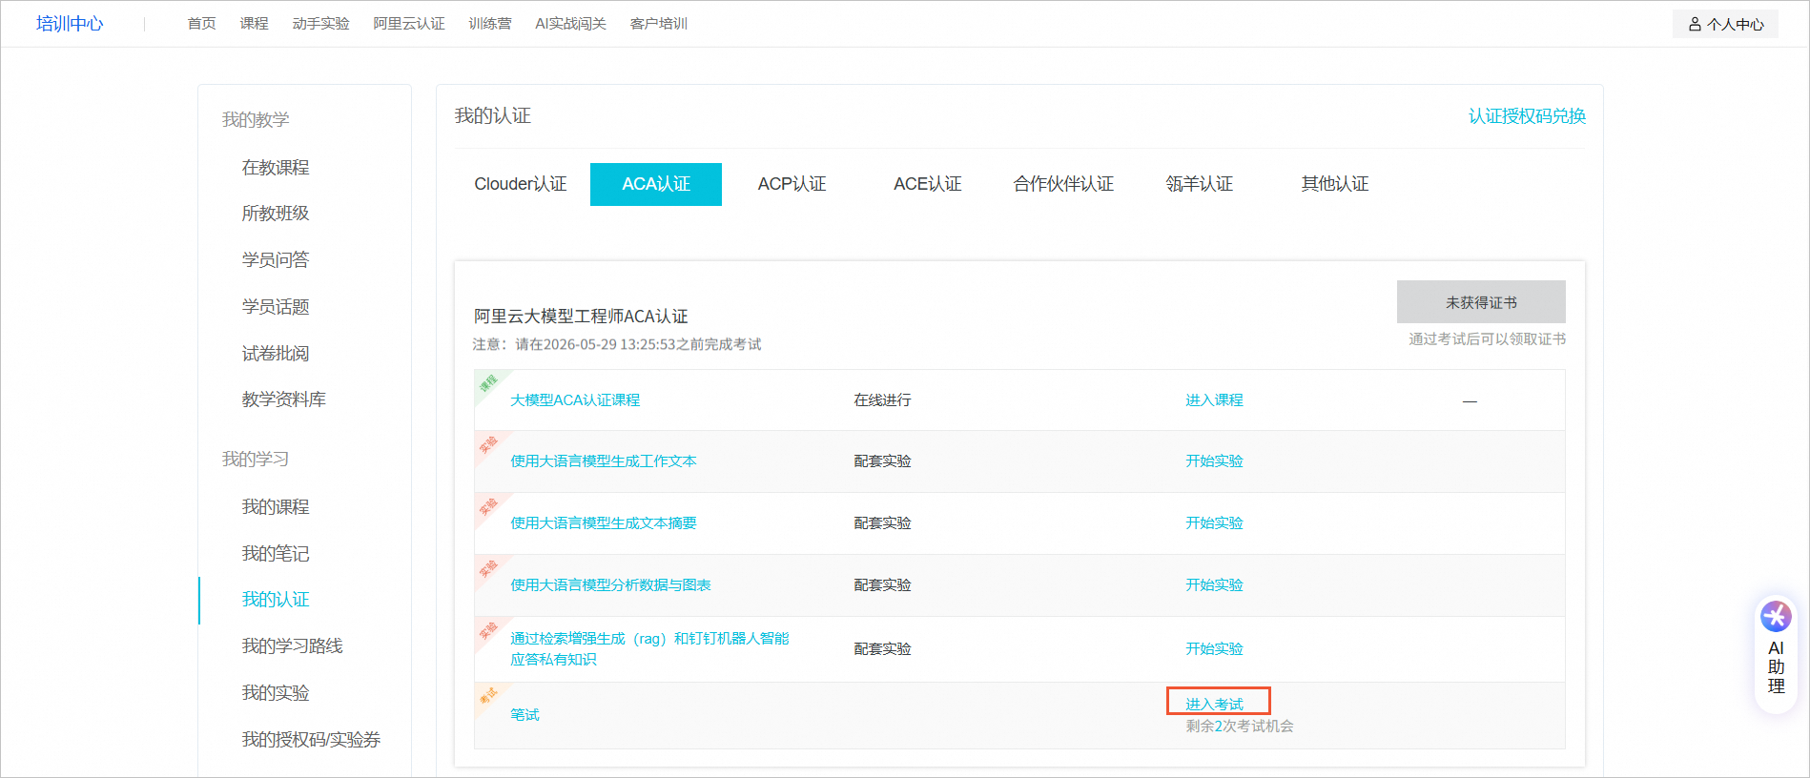
Task: Open 阿里云认证 in the top navigation
Action: tap(409, 24)
